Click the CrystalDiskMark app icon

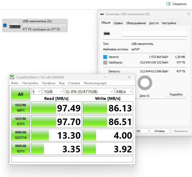(x=12, y=77)
